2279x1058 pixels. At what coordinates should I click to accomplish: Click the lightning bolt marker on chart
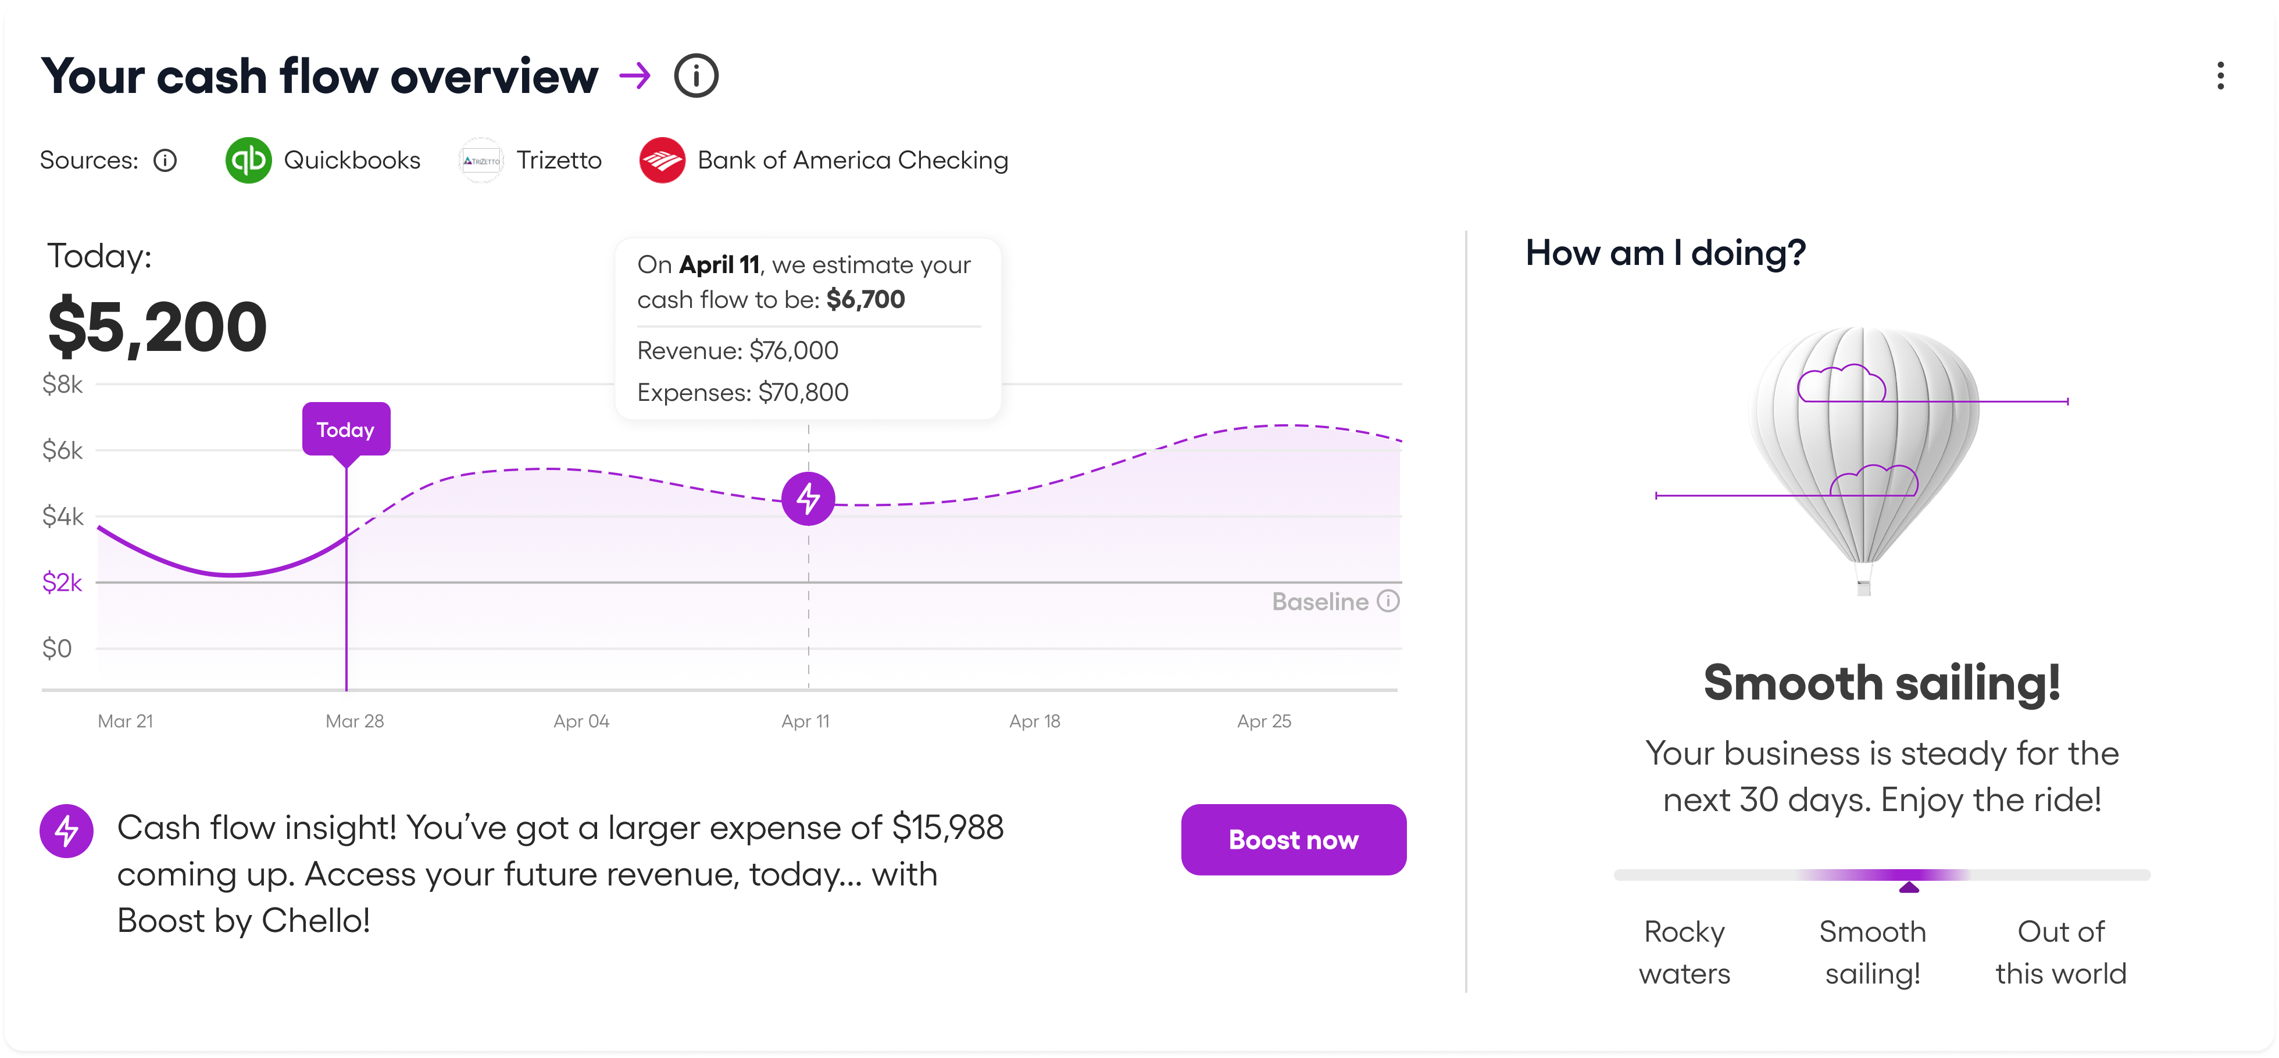(808, 498)
